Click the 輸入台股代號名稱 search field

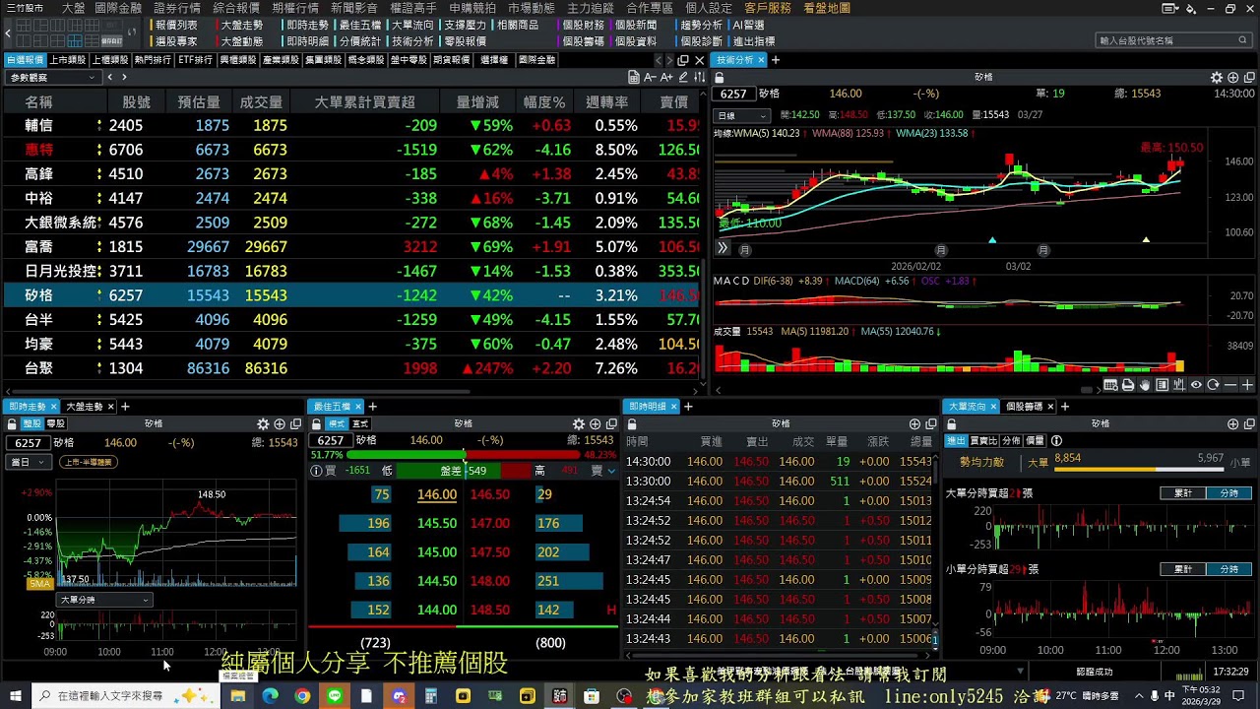(x=1172, y=40)
